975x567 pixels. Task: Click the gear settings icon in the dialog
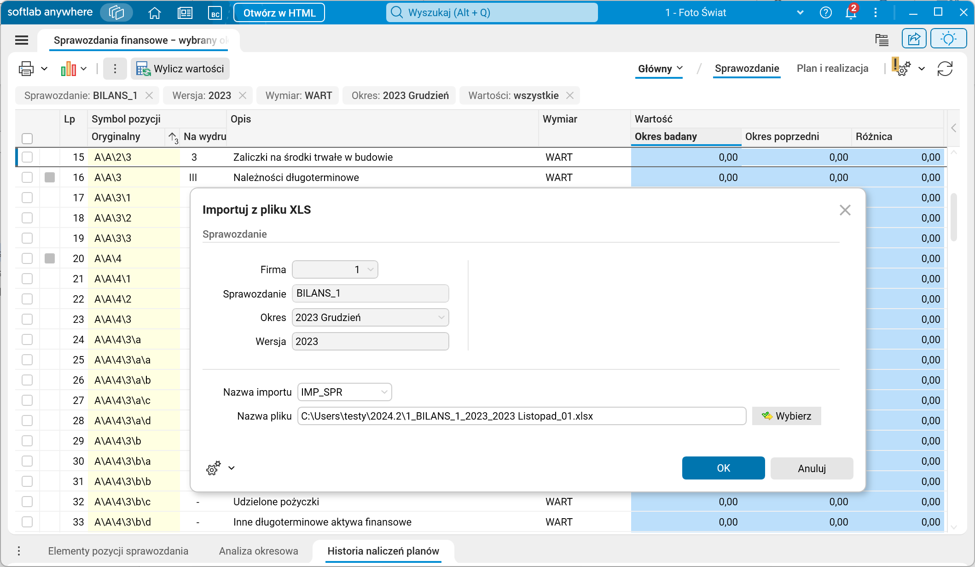tap(213, 468)
